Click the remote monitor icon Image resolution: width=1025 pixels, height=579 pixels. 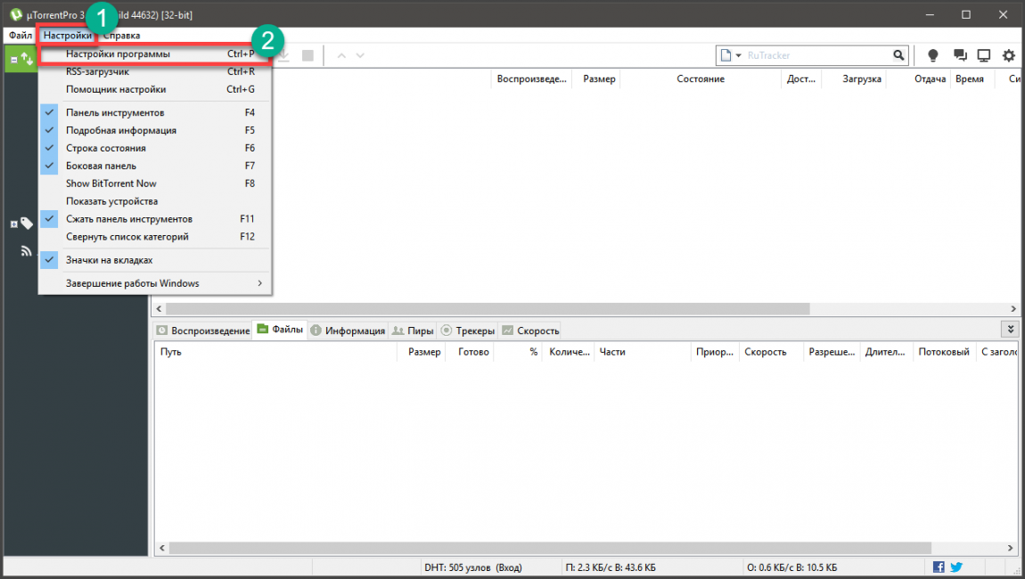(984, 55)
